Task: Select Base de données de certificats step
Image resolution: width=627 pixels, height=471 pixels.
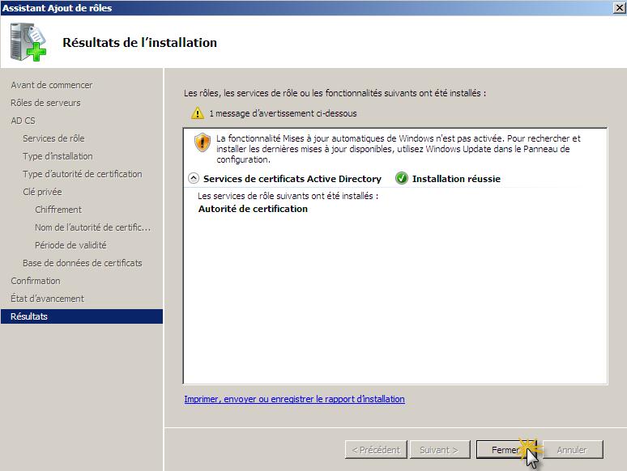Action: pos(83,263)
